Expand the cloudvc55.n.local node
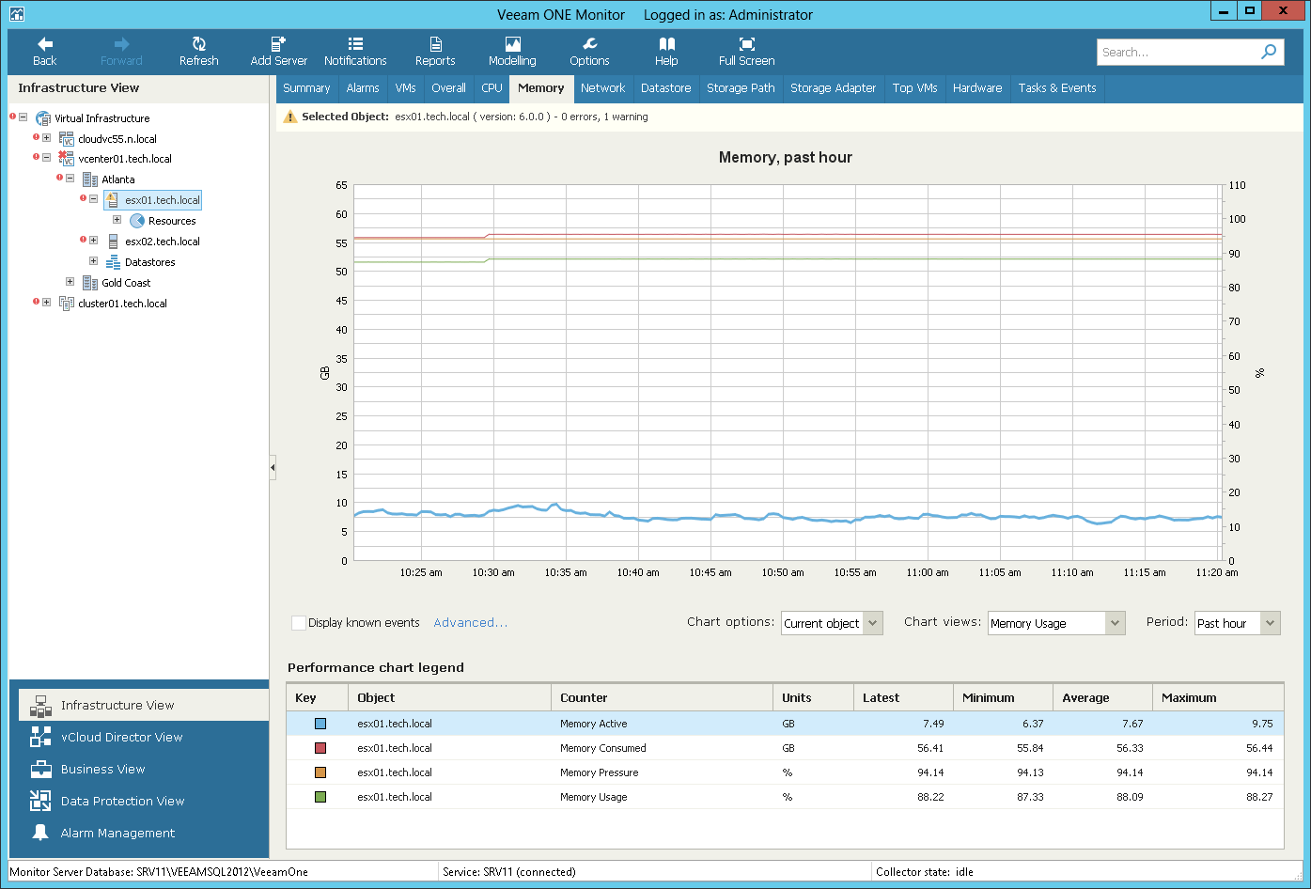This screenshot has height=889, width=1311. [x=47, y=138]
